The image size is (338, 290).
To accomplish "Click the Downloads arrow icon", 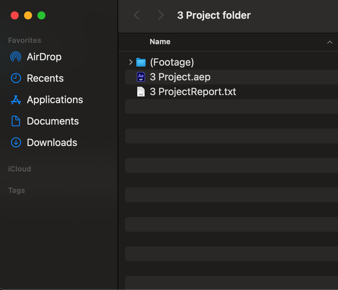I will tap(16, 143).
